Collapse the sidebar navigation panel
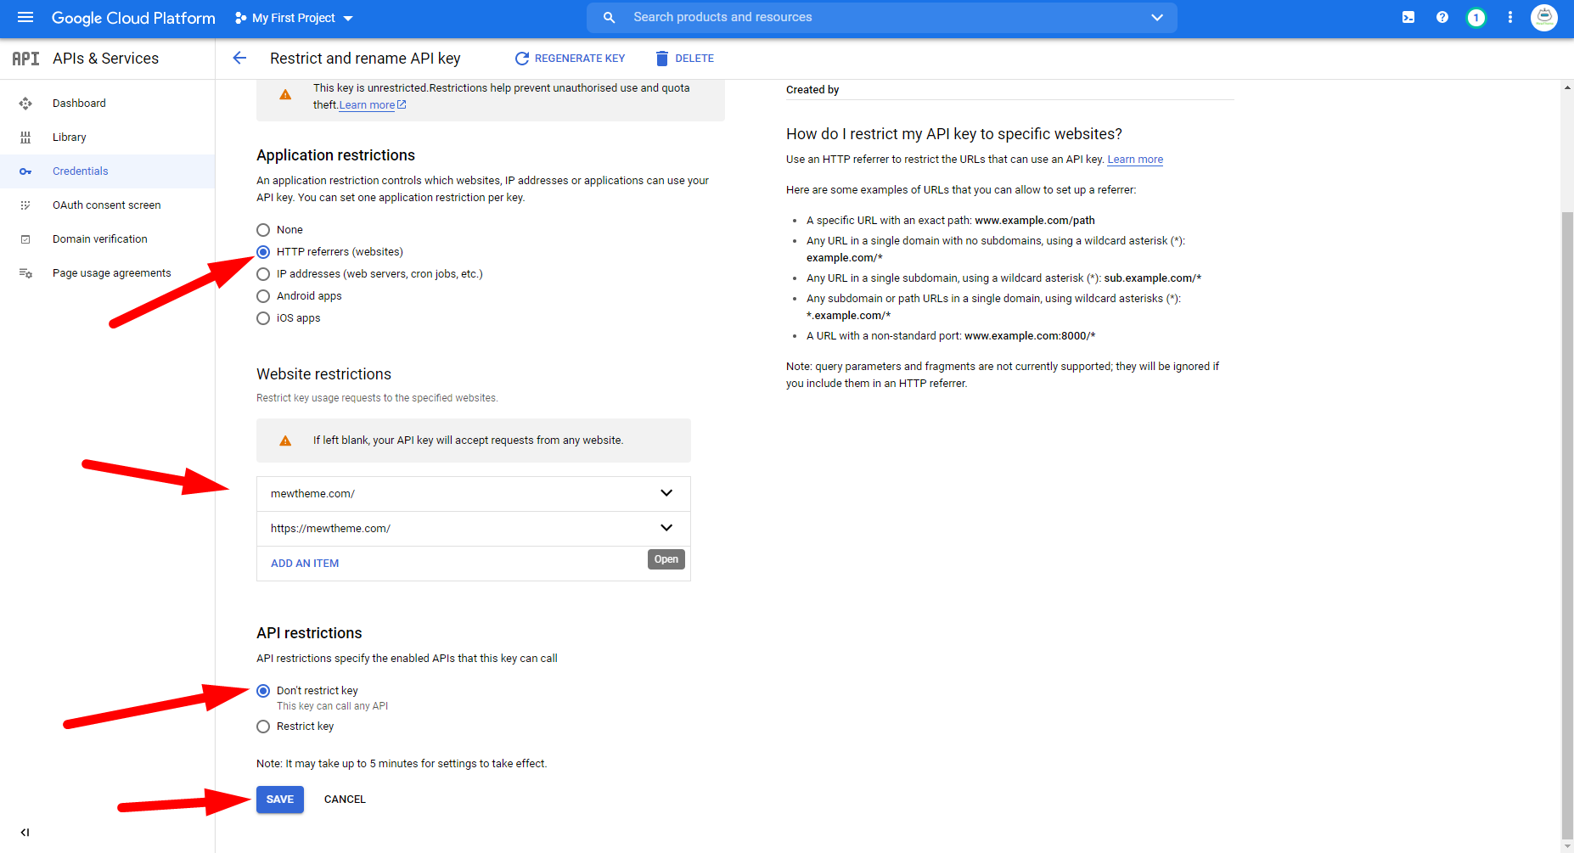1574x853 pixels. point(25,833)
